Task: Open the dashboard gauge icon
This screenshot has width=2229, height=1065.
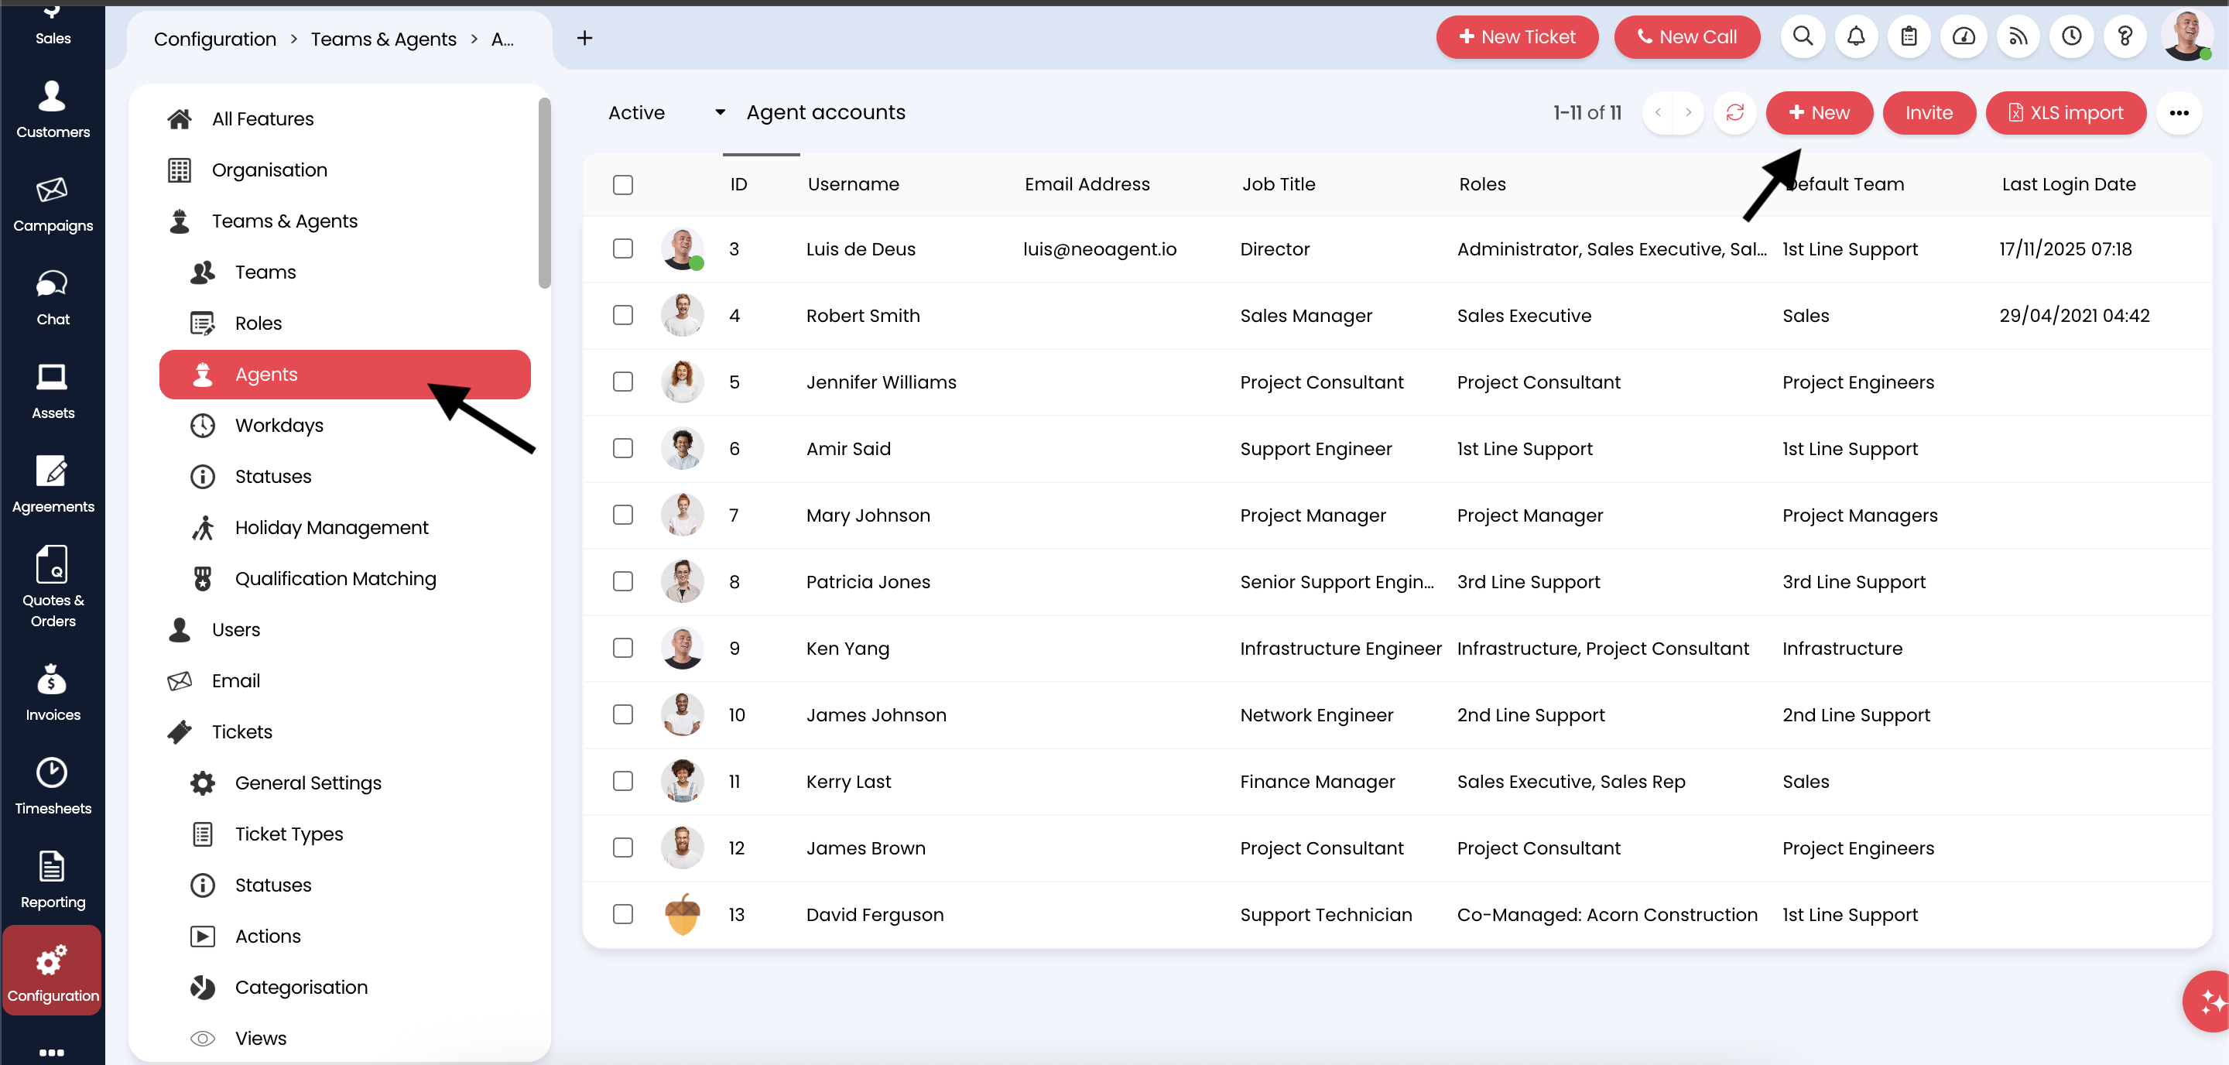Action: tap(1964, 36)
